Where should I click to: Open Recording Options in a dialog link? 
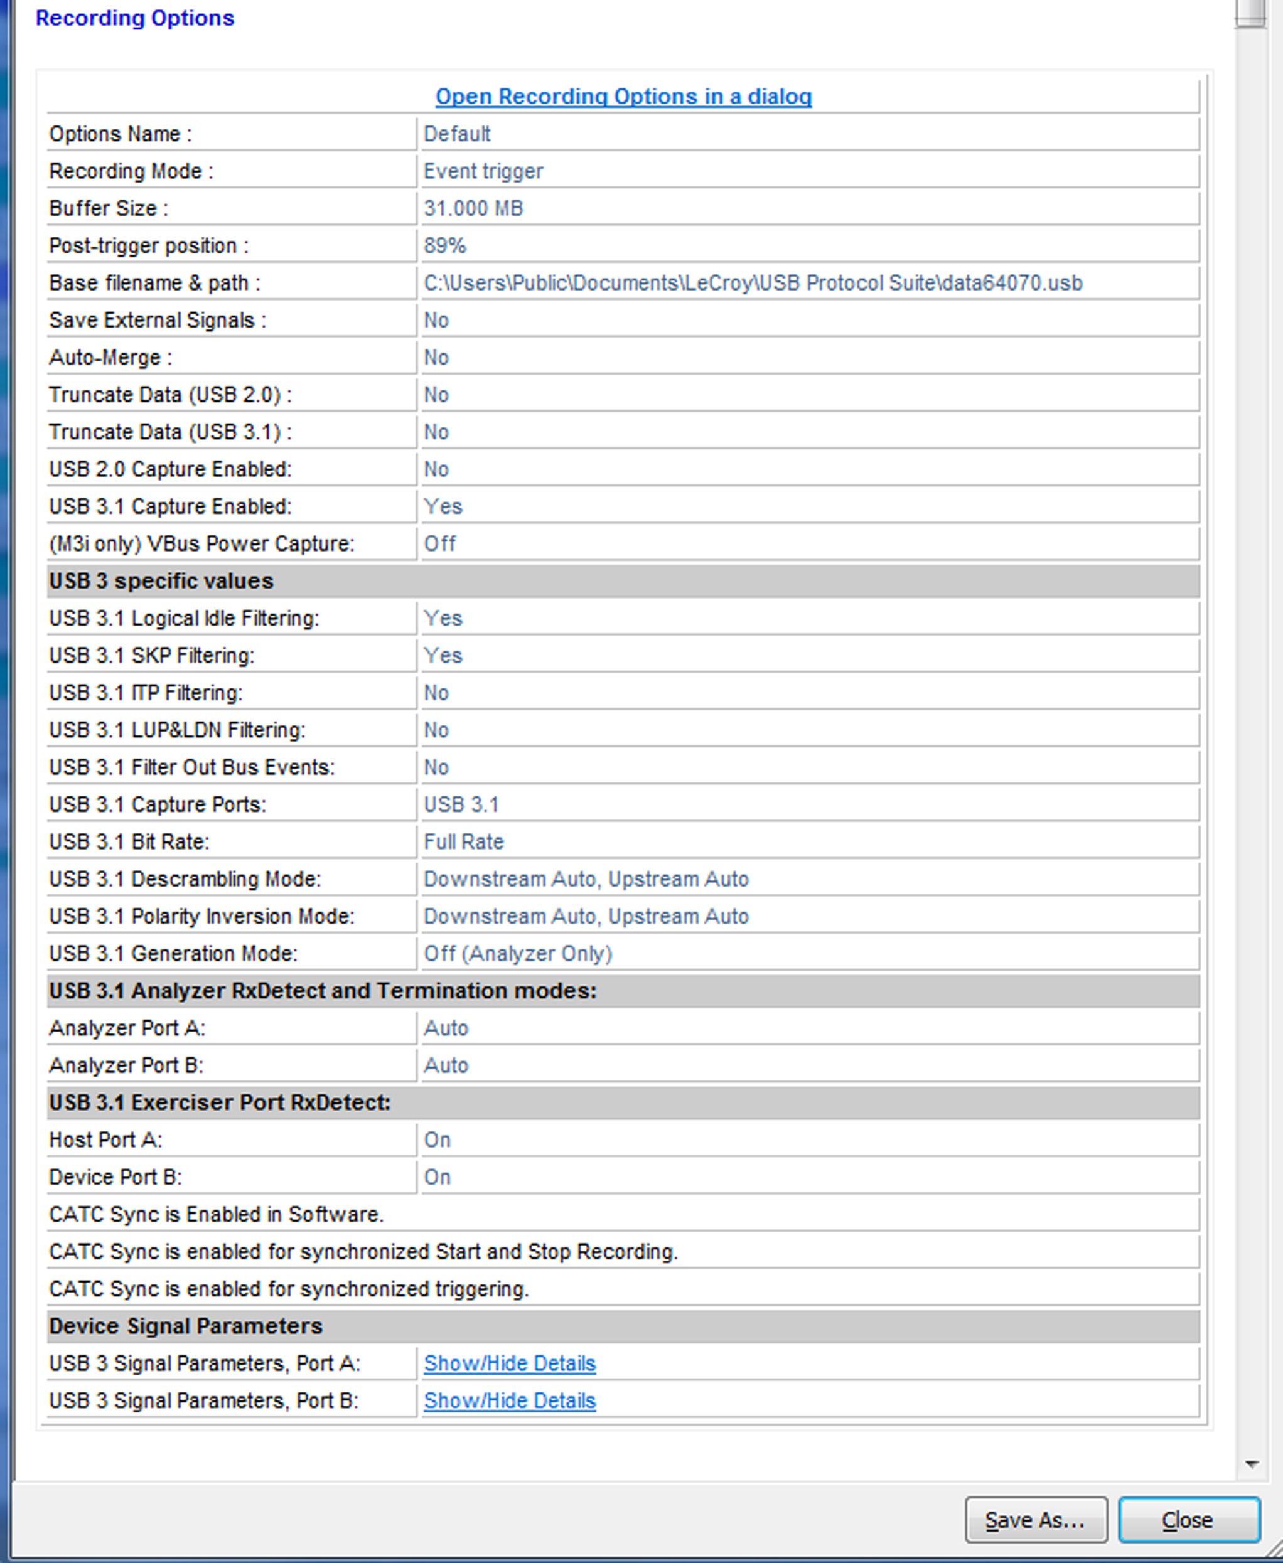coord(623,96)
